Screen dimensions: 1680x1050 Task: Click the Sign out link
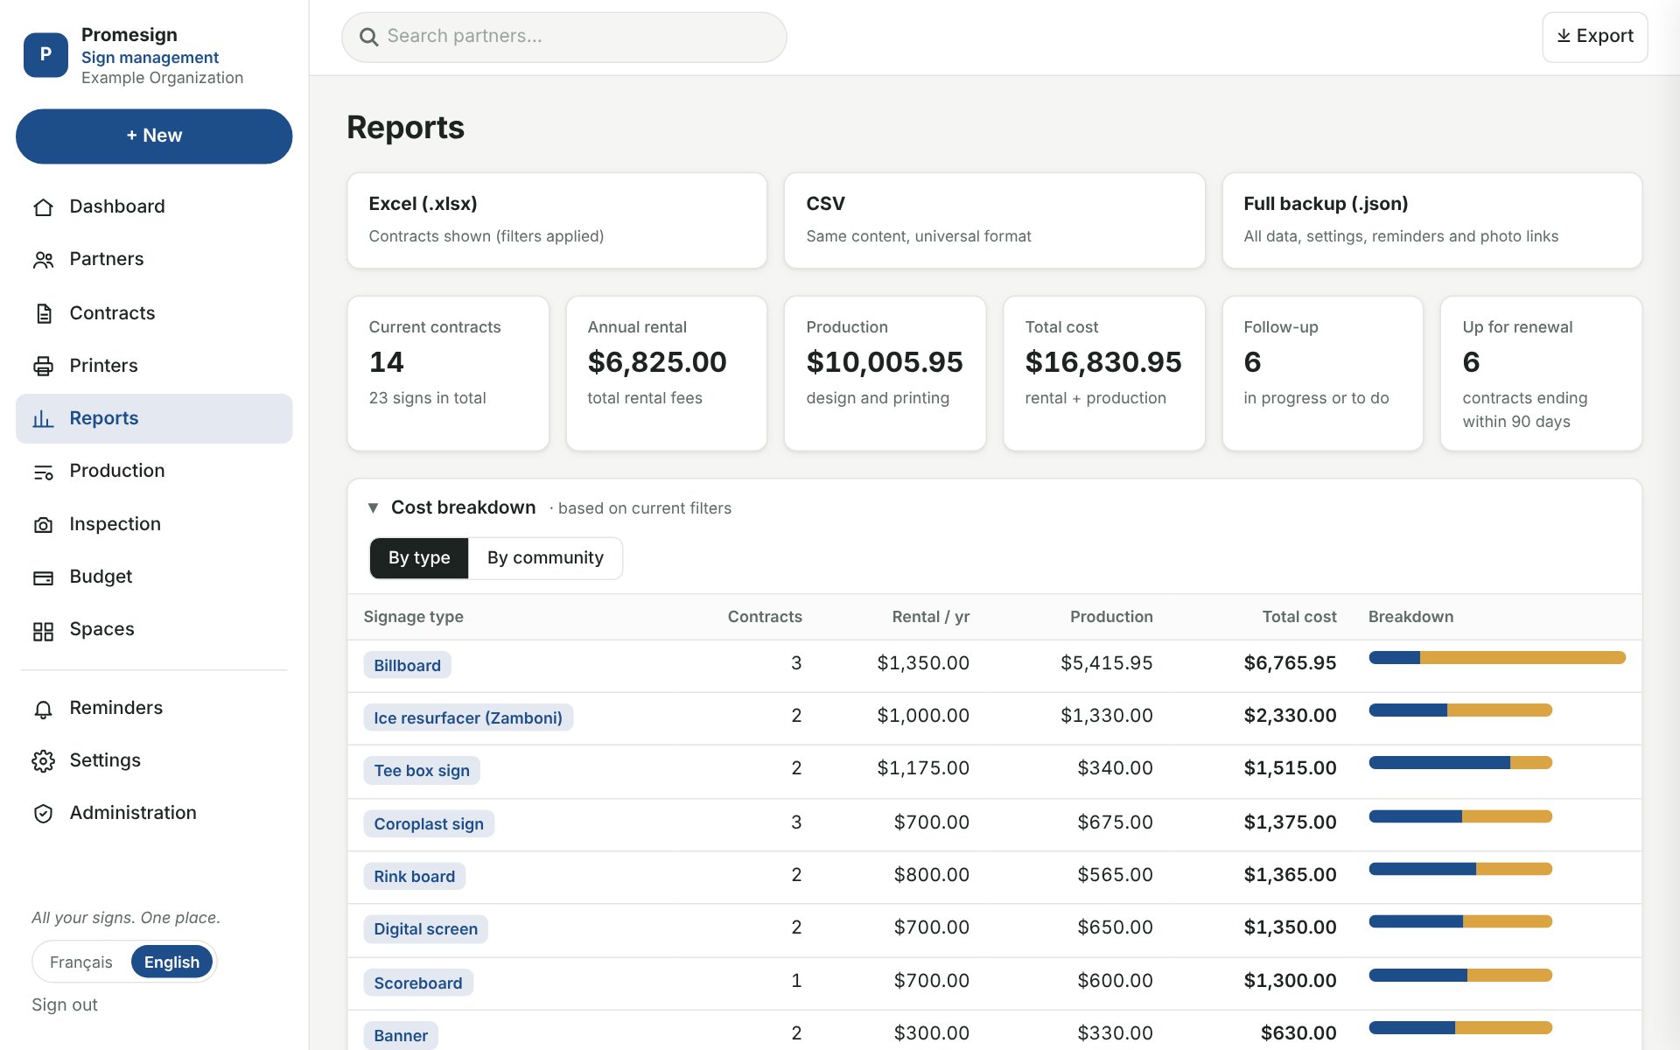pos(65,1005)
